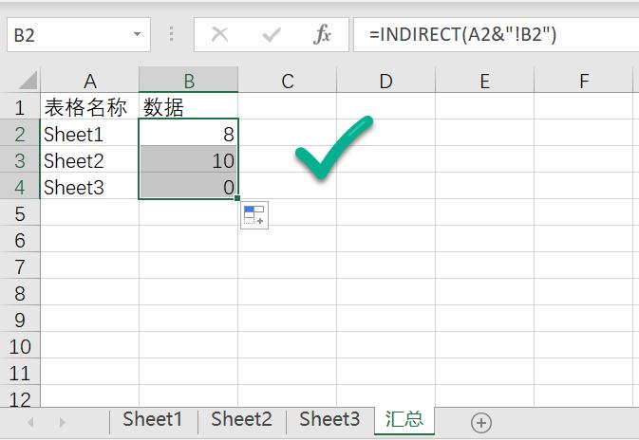Image resolution: width=639 pixels, height=440 pixels.
Task: Click cell B2 showing value 8
Action: point(188,134)
